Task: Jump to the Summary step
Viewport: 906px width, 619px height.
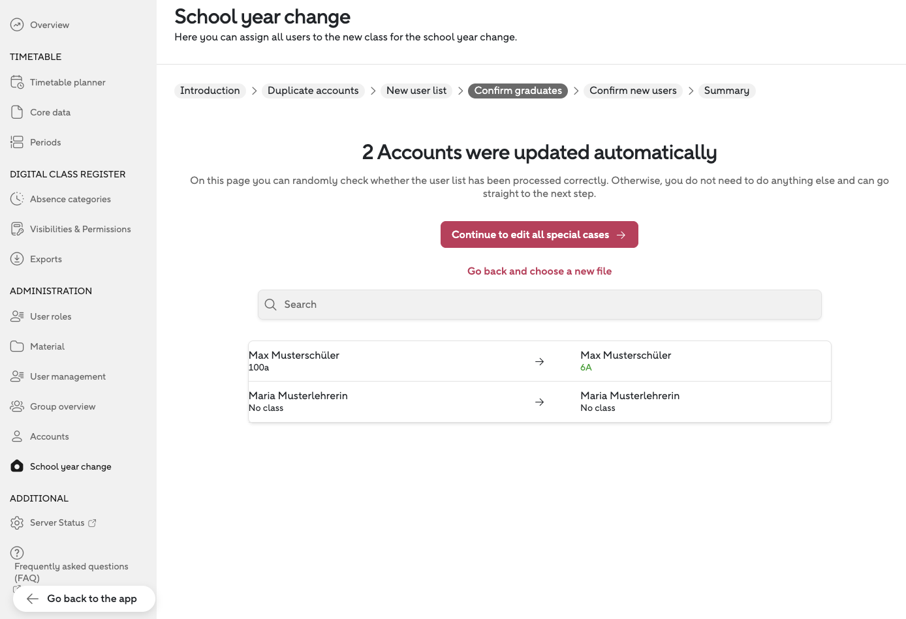Action: (x=726, y=91)
